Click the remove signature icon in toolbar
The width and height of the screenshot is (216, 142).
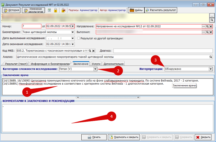point(63,10)
